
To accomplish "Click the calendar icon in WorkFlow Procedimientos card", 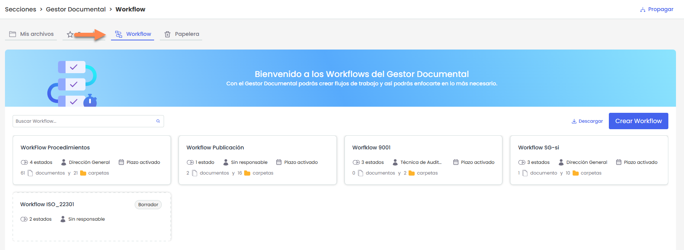I will tap(121, 162).
